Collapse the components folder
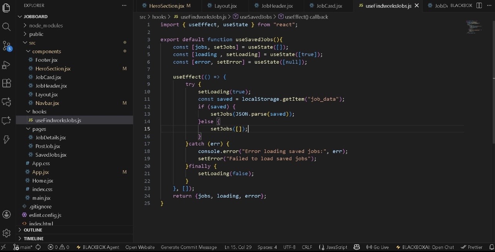Image resolution: width=495 pixels, height=252 pixels. (74, 51)
